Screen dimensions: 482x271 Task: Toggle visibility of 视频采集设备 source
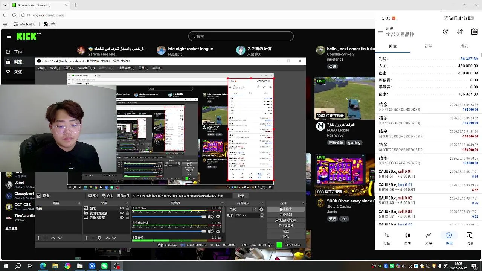point(122,213)
